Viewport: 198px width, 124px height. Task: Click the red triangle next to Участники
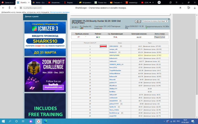pyautogui.click(x=101, y=28)
